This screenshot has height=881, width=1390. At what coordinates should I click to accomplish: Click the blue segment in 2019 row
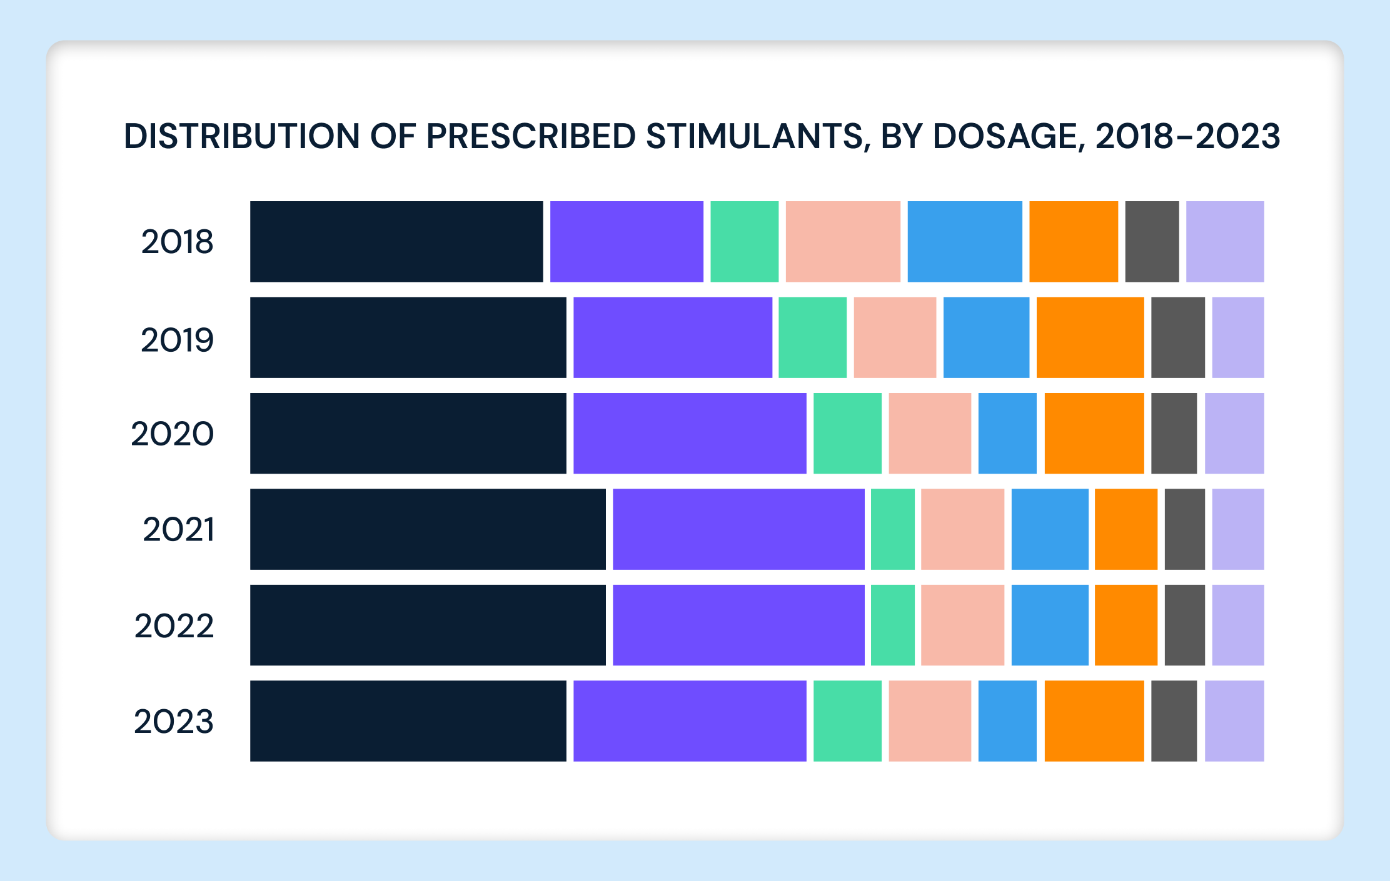click(986, 337)
